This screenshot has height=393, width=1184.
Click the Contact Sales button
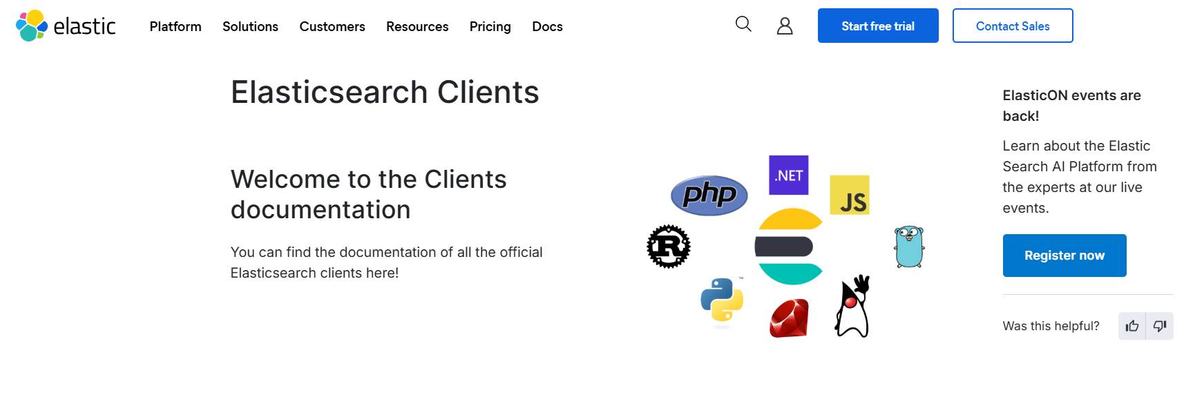pyautogui.click(x=1013, y=26)
